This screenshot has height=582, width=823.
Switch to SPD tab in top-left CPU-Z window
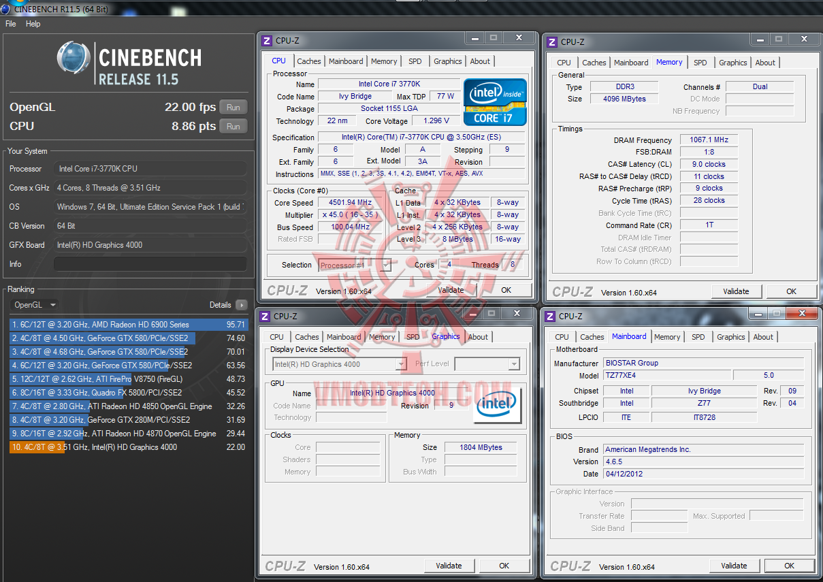pos(415,61)
